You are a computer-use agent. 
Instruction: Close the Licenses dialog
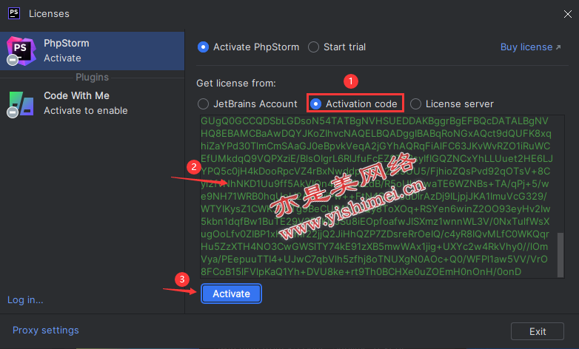pos(568,14)
